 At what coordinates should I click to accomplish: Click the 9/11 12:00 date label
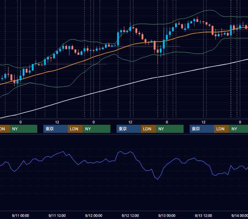tap(57, 215)
